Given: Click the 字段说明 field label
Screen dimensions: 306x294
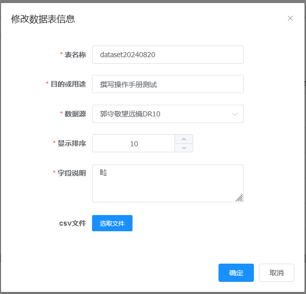Looking at the screenshot, I should [71, 173].
